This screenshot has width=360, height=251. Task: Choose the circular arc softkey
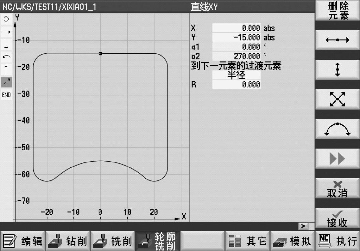click(337, 129)
